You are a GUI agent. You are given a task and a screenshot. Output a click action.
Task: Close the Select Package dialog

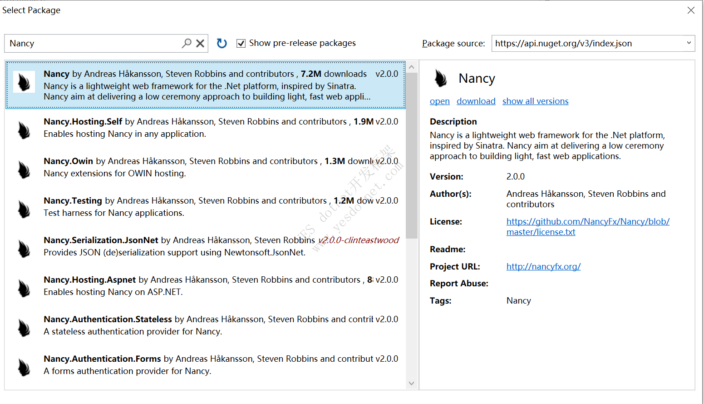[691, 10]
